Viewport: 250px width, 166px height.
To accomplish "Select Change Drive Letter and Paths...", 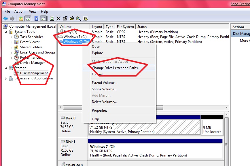I will pyautogui.click(x=119, y=68).
